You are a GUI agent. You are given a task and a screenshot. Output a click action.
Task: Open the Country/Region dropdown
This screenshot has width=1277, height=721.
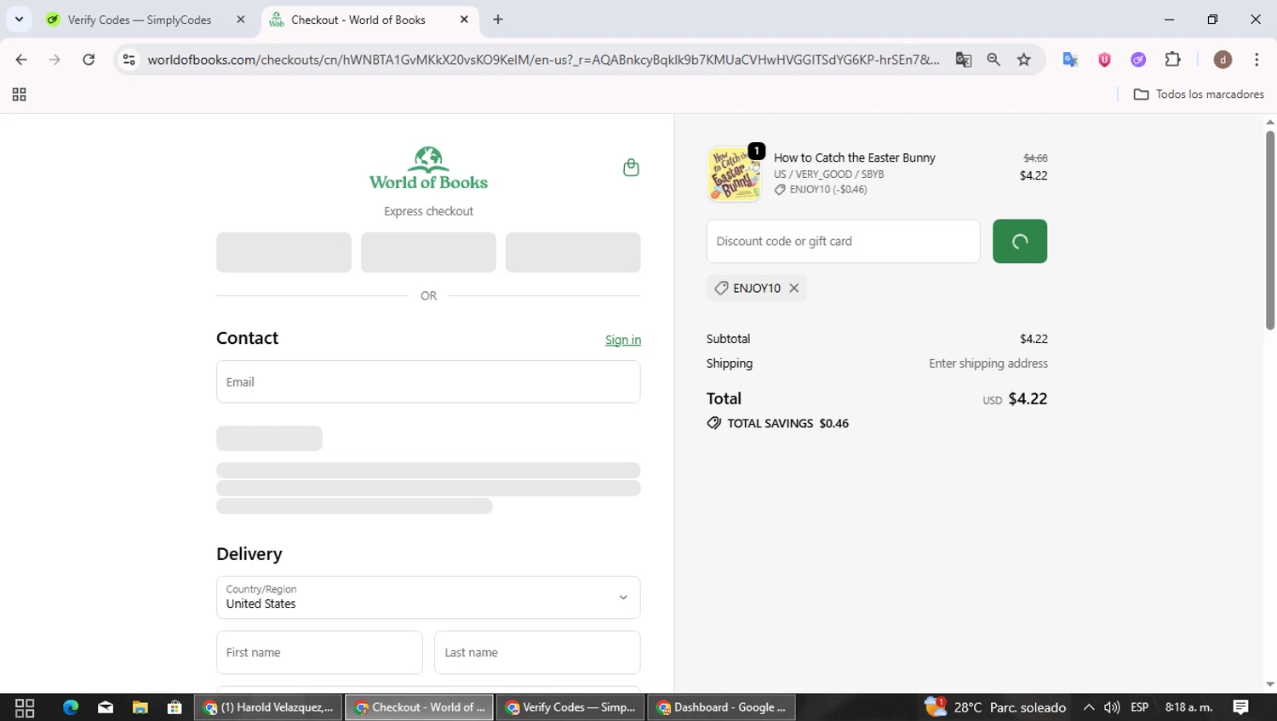point(428,597)
